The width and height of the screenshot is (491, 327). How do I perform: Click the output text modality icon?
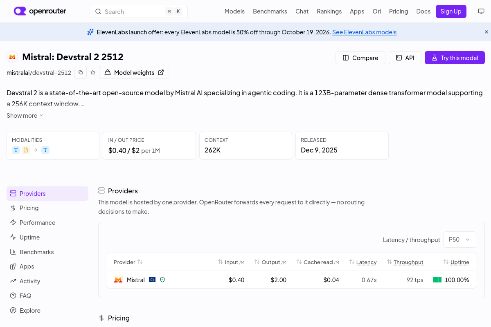click(45, 150)
